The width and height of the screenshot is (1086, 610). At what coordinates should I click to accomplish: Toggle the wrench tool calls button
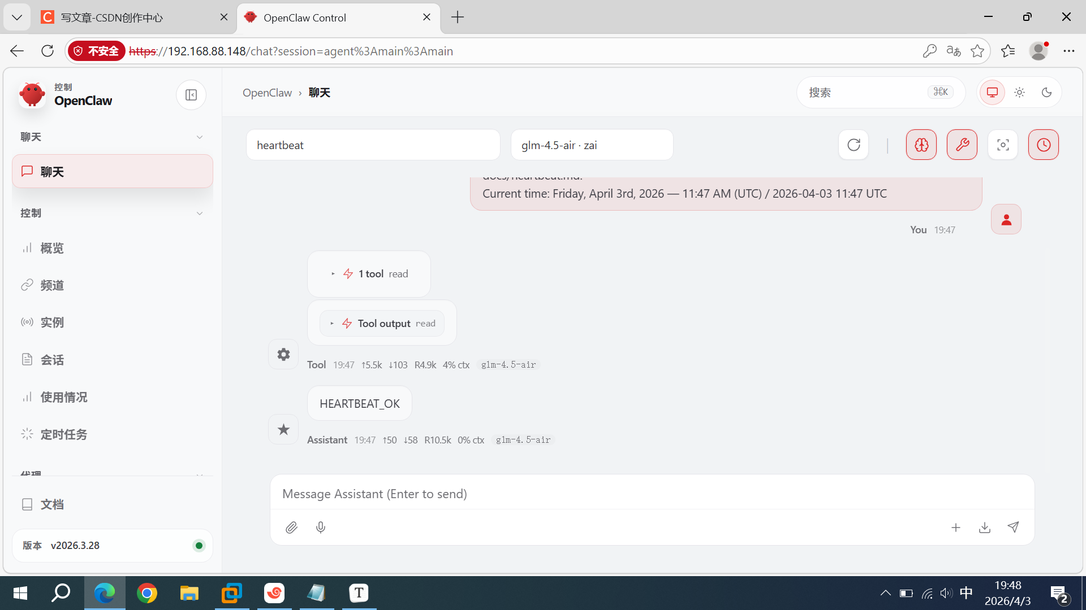[962, 145]
